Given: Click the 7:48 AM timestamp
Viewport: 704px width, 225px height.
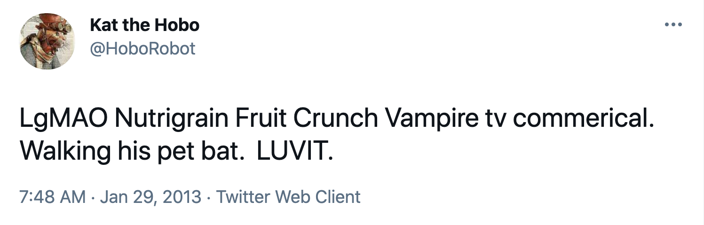Looking at the screenshot, I should point(53,196).
